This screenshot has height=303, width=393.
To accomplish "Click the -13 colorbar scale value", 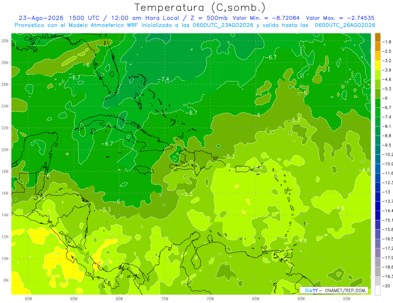I will tap(385, 192).
